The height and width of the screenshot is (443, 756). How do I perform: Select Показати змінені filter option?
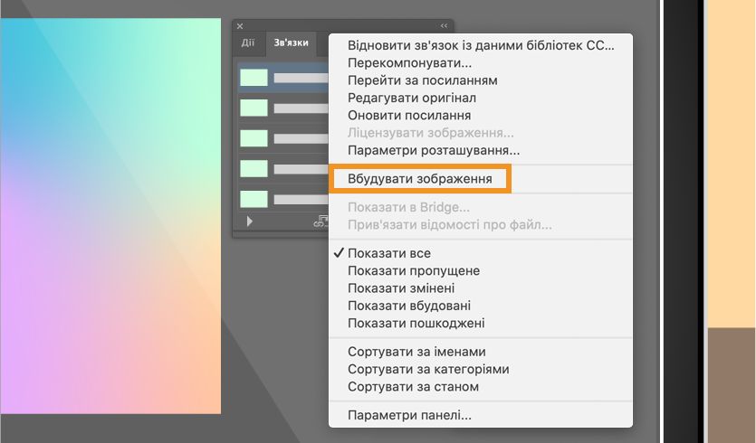(x=401, y=287)
